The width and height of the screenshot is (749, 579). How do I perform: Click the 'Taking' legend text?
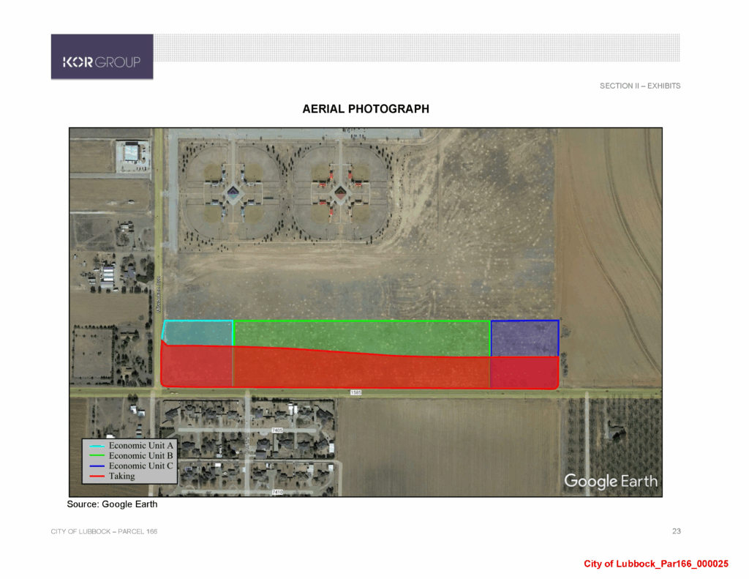[x=122, y=477]
